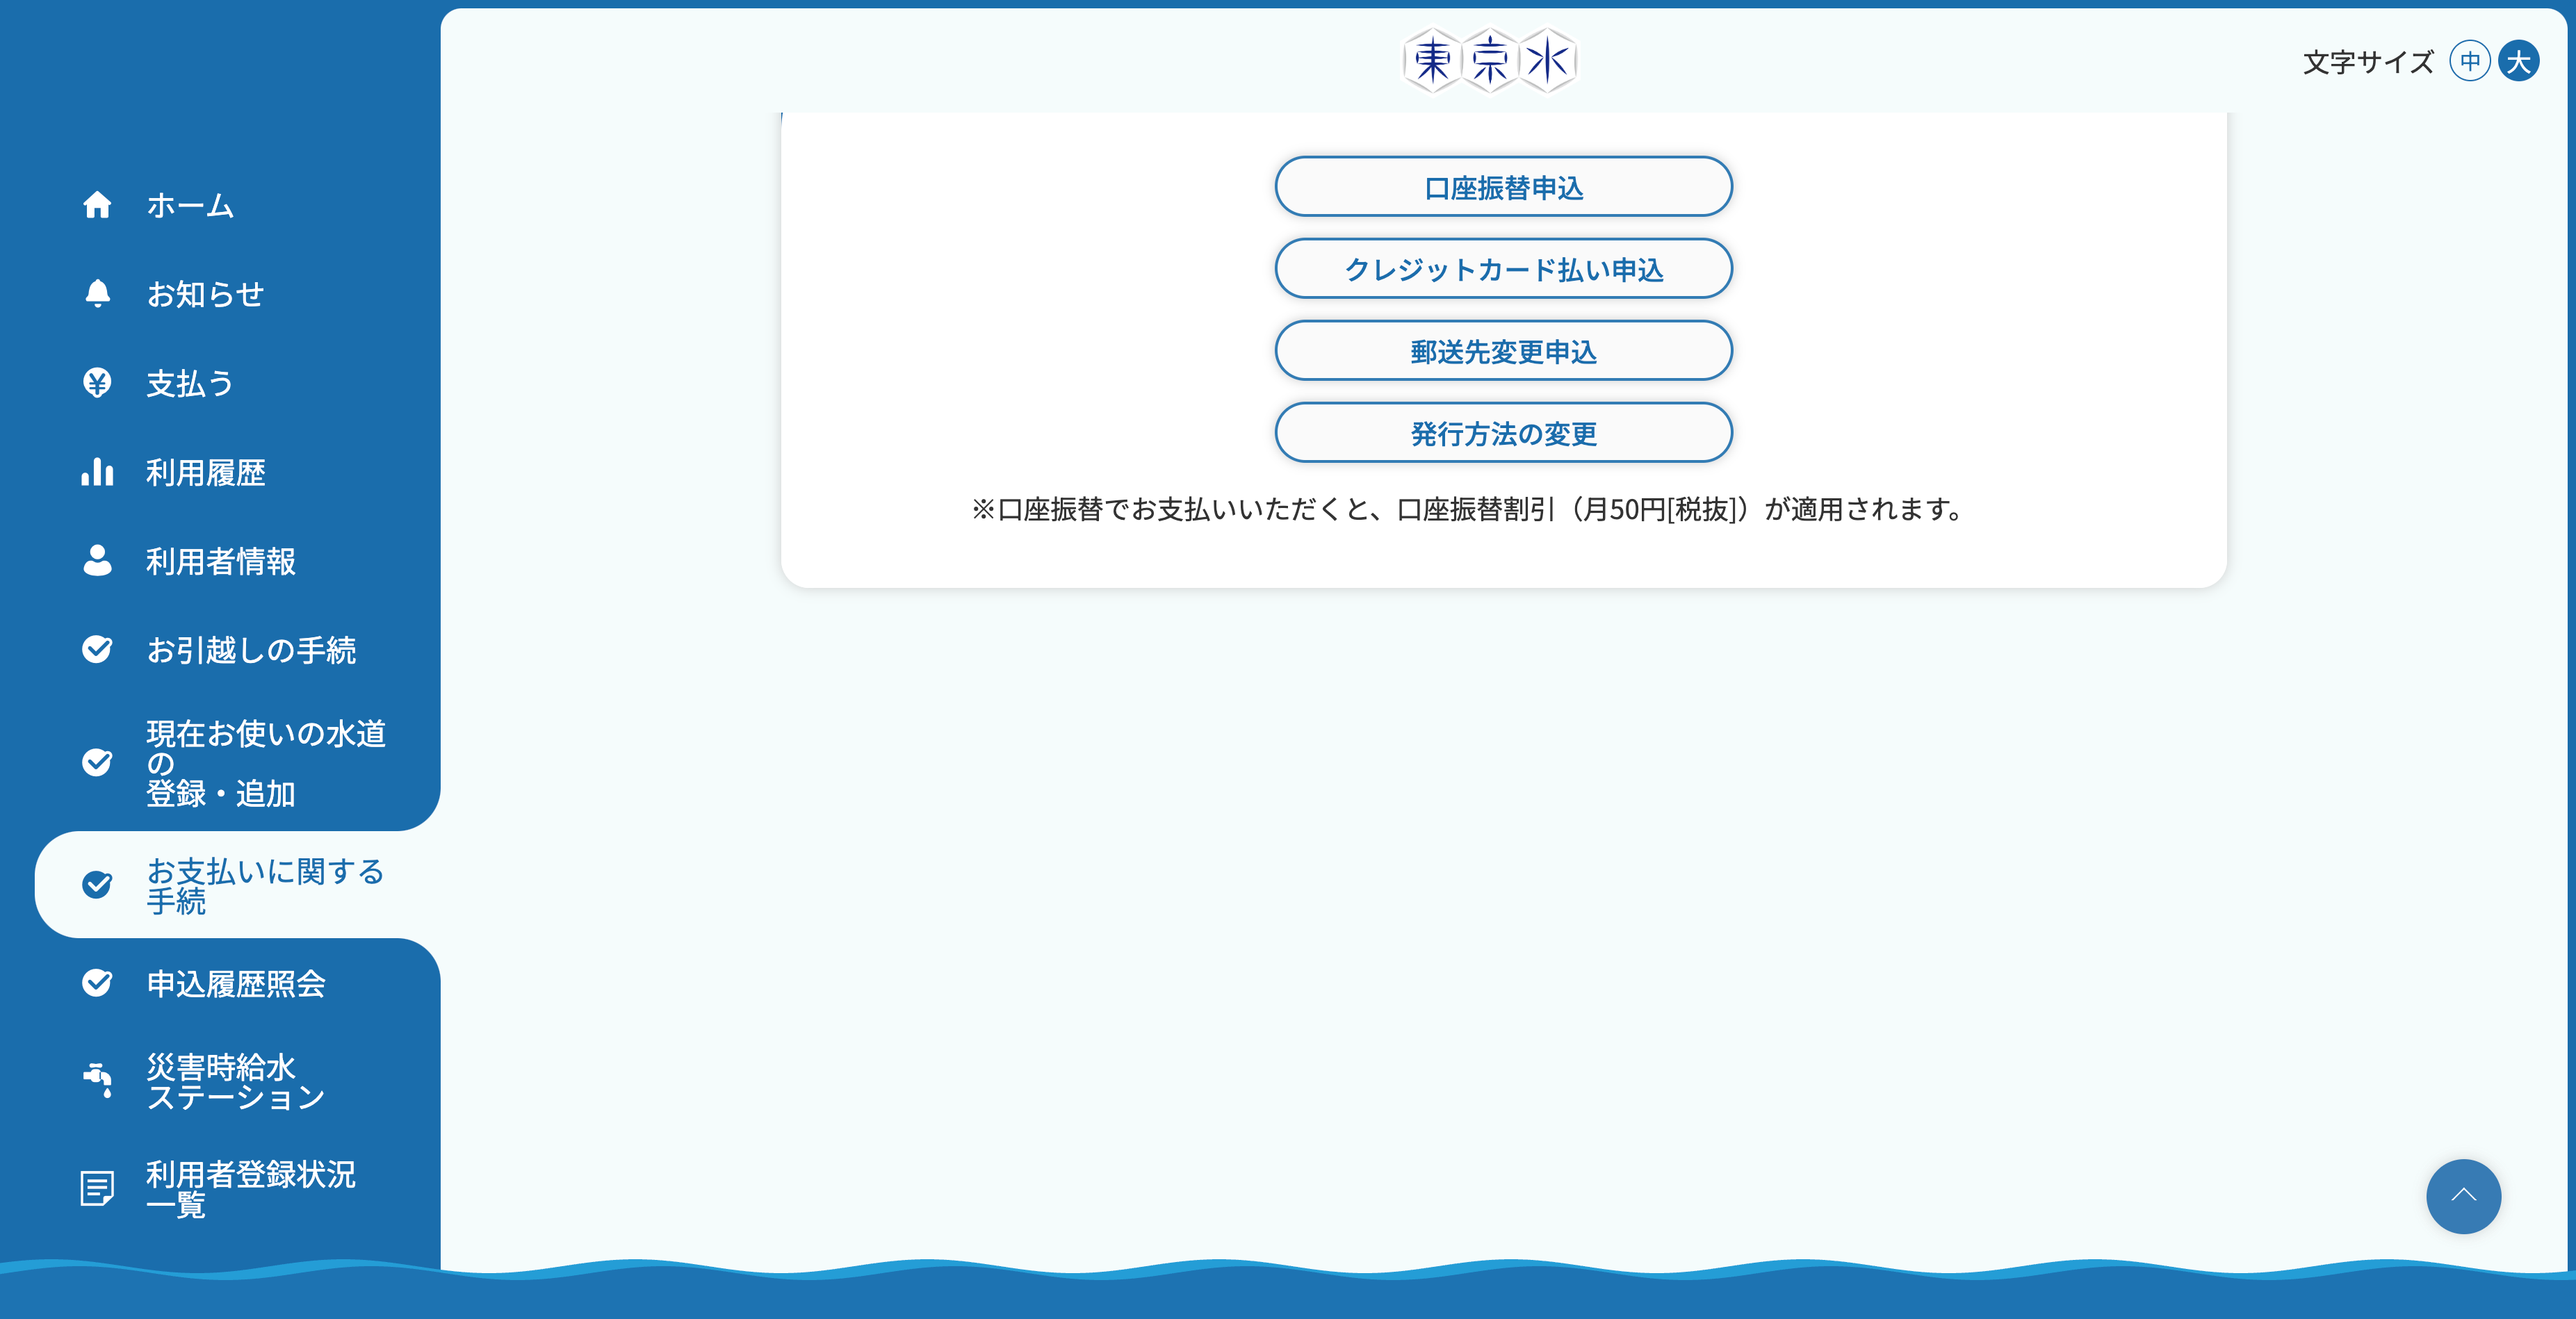Click the yen icon next to 支払う
2576x1319 pixels.
(97, 383)
